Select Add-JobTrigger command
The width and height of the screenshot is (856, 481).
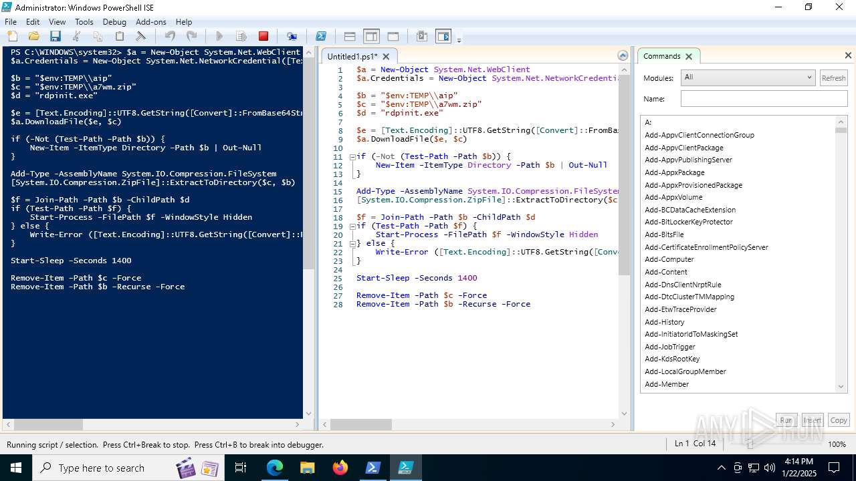[670, 347]
